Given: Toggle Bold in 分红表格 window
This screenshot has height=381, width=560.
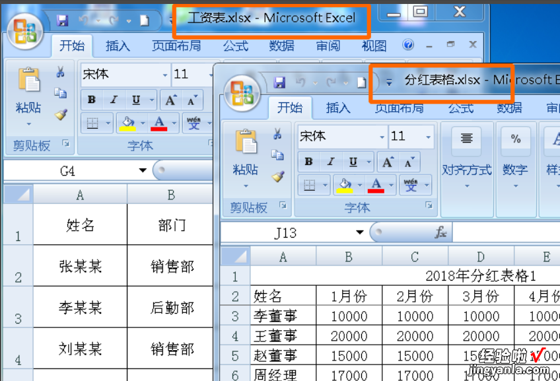Looking at the screenshot, I should coord(309,162).
